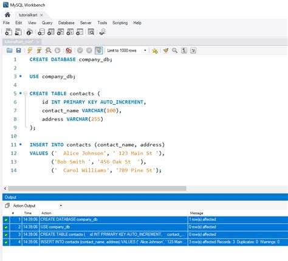This screenshot has height=261, width=288.
Task: Open the View menu
Action: 32,23
